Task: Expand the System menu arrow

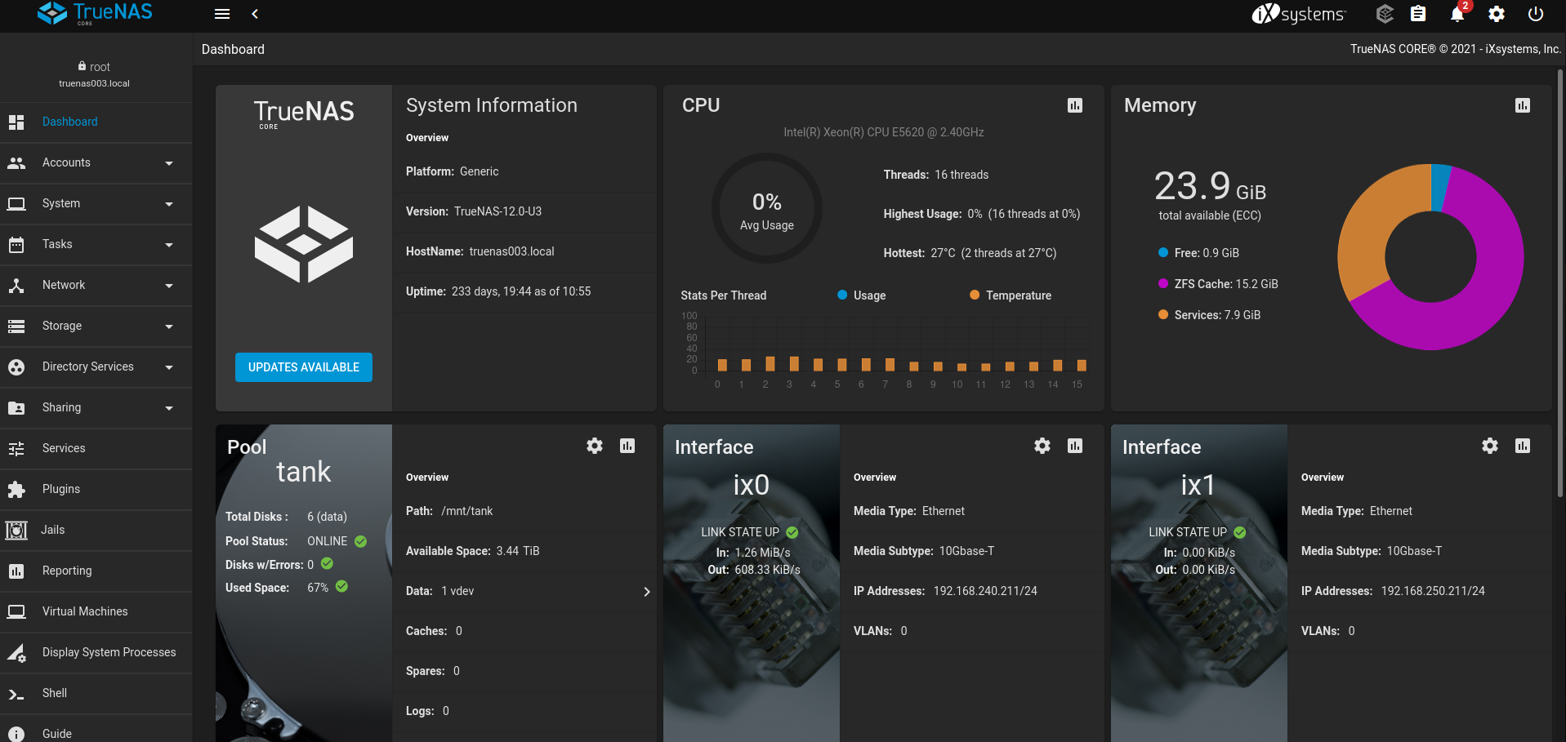Action: 169,204
